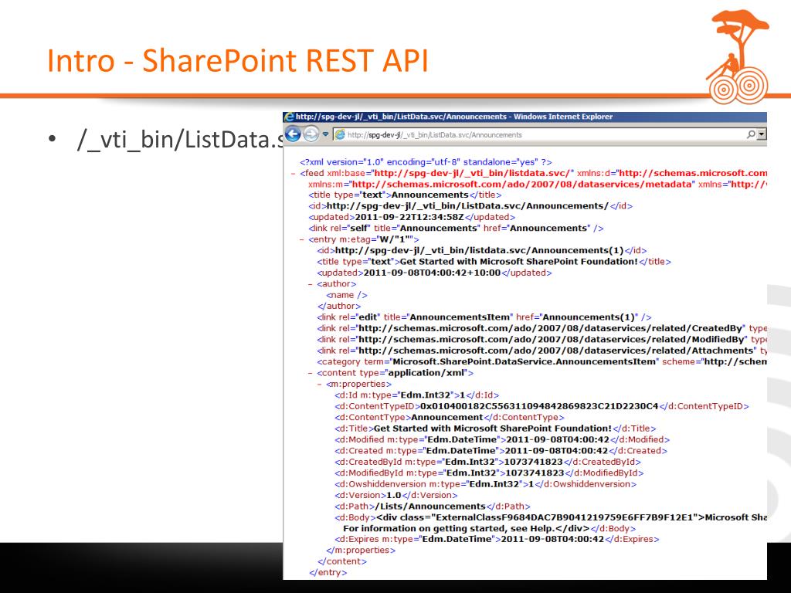Viewport: 791px width, 593px height.
Task: Click the page icon in the address bar
Action: tap(341, 134)
